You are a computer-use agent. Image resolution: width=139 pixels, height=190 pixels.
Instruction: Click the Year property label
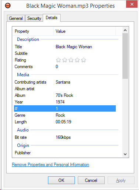coord(19,102)
